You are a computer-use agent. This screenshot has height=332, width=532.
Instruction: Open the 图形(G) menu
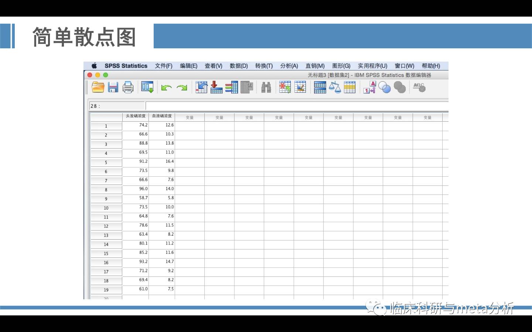tap(341, 66)
